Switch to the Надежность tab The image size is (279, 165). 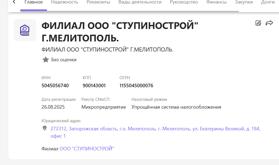pyautogui.click(x=65, y=2)
